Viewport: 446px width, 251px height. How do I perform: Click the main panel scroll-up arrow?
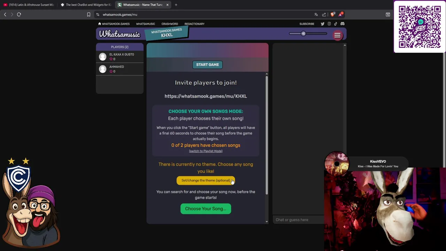point(267,74)
